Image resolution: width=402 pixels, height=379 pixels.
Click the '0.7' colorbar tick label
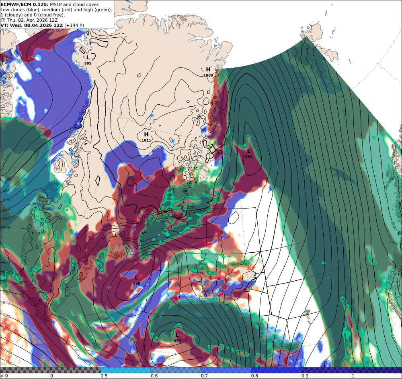pyautogui.click(x=204, y=376)
